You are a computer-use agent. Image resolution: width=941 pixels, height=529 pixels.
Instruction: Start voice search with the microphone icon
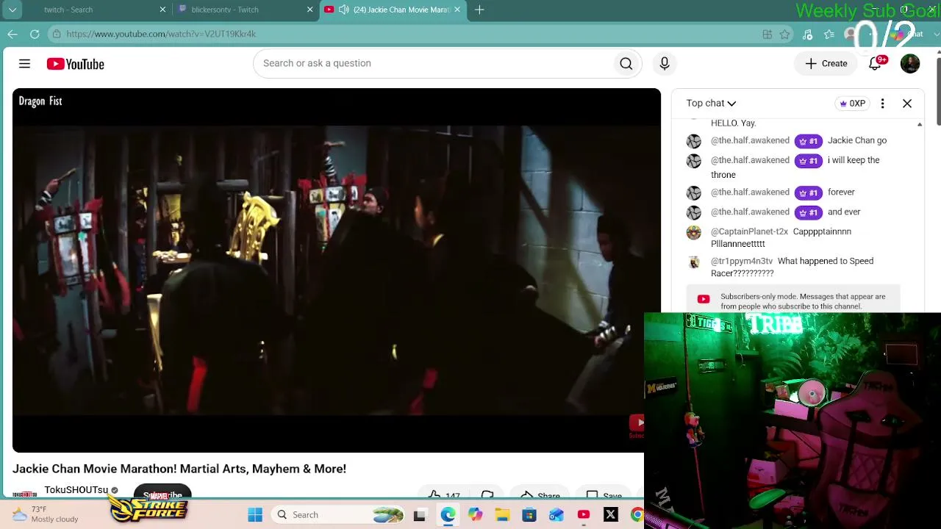point(665,64)
